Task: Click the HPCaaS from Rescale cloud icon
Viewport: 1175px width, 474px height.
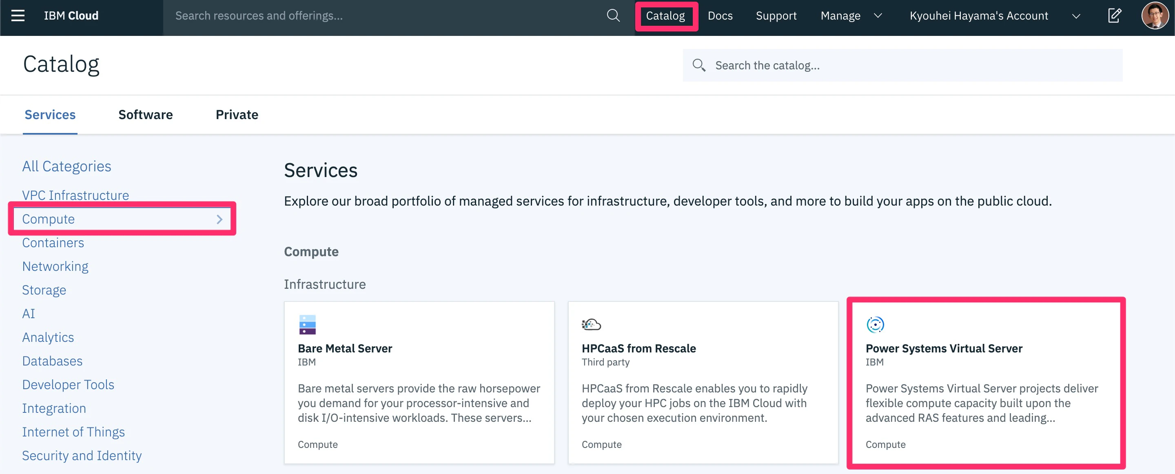Action: (591, 324)
